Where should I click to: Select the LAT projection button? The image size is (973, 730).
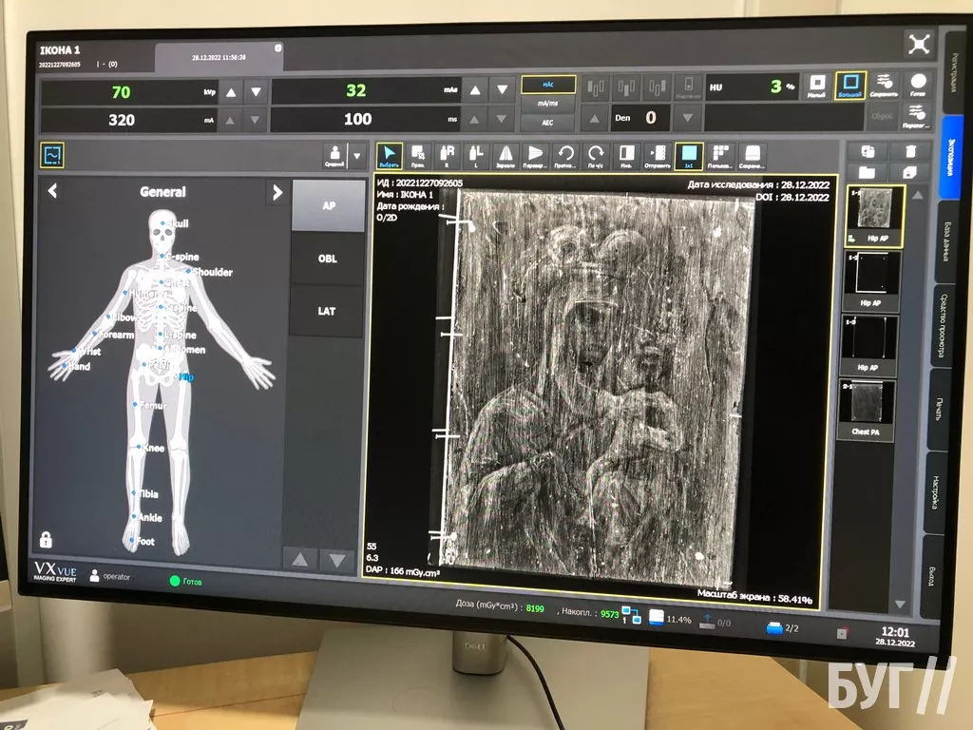[x=327, y=311]
